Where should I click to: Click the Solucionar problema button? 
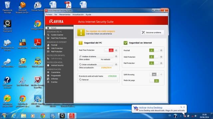[x=152, y=32]
